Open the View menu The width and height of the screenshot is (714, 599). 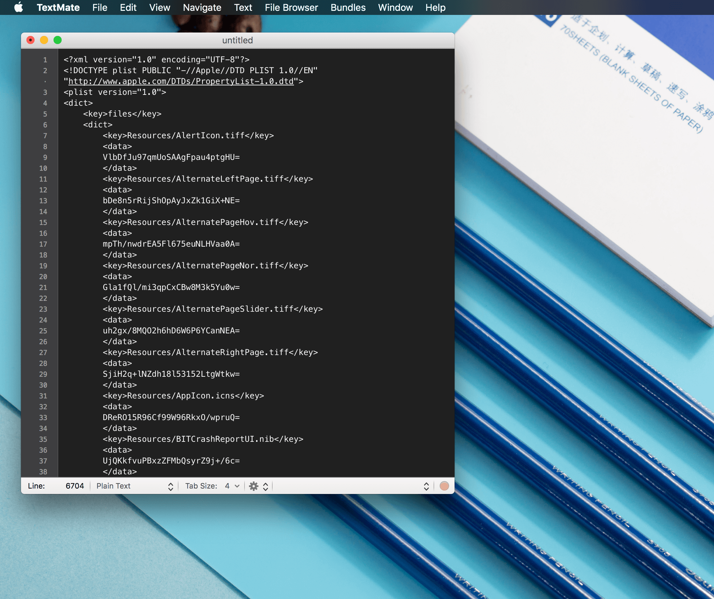(x=160, y=7)
